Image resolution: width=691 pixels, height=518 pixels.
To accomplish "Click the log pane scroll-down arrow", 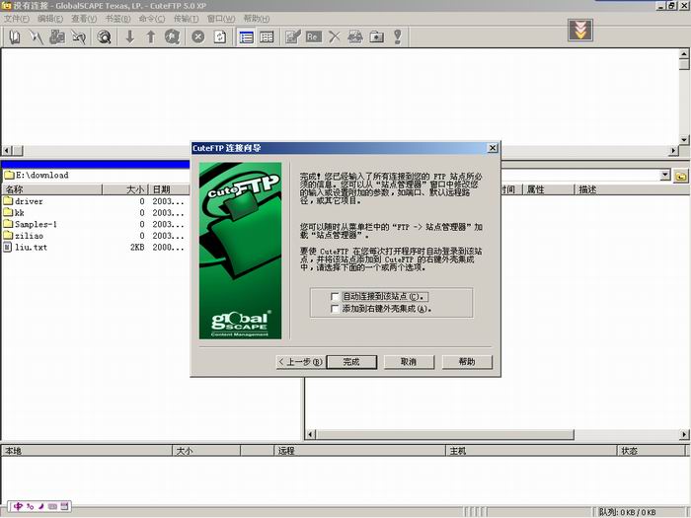I will coord(683,140).
